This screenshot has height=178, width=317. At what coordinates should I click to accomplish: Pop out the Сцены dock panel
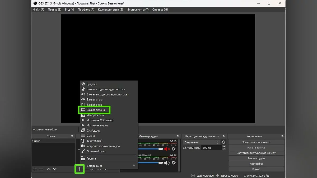[x=72, y=136]
